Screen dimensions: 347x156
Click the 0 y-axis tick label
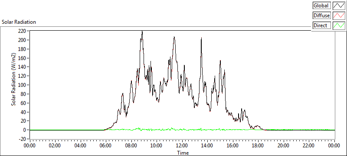tap(25, 130)
